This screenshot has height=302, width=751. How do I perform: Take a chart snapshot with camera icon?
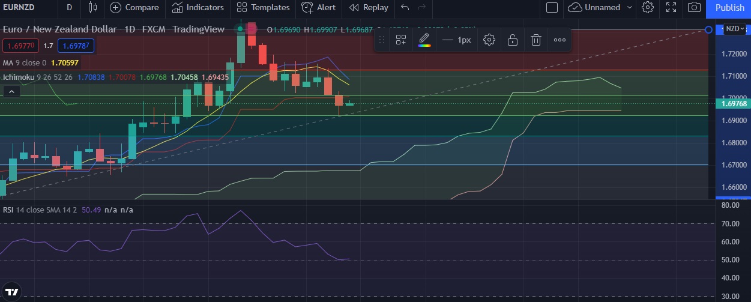(695, 7)
